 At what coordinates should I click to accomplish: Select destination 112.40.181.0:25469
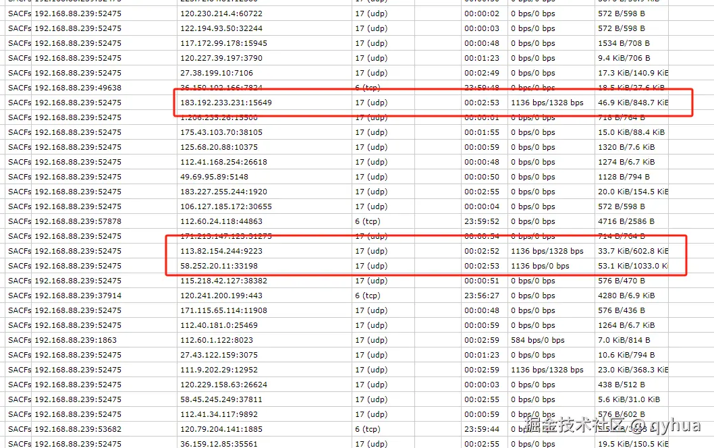(x=219, y=325)
